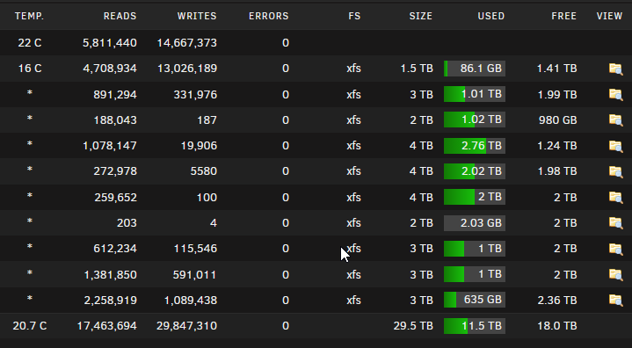Select the 20.7 C average temperature
This screenshot has width=632, height=348.
30,326
